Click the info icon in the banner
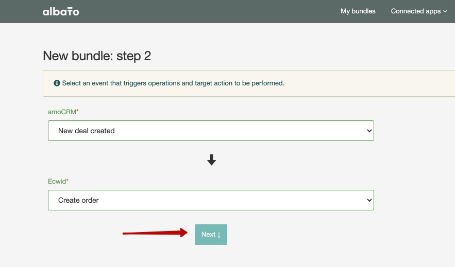The height and width of the screenshot is (267, 455). pyautogui.click(x=57, y=83)
